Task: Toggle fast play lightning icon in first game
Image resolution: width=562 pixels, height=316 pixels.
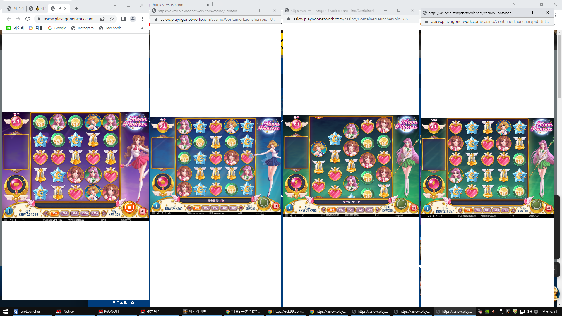Action: click(16, 220)
